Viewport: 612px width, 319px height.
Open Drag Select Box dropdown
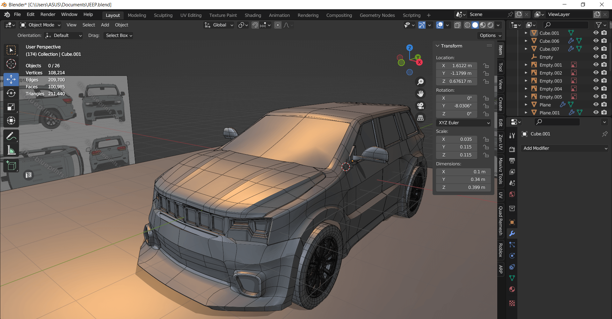click(x=118, y=35)
